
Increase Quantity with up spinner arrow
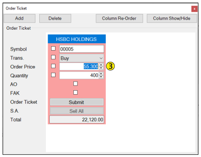(101, 74)
